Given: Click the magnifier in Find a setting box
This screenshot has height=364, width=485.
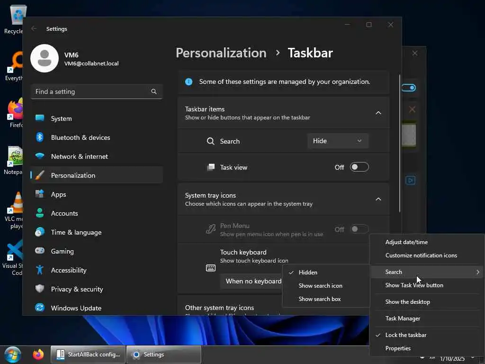Looking at the screenshot, I should click(x=154, y=91).
